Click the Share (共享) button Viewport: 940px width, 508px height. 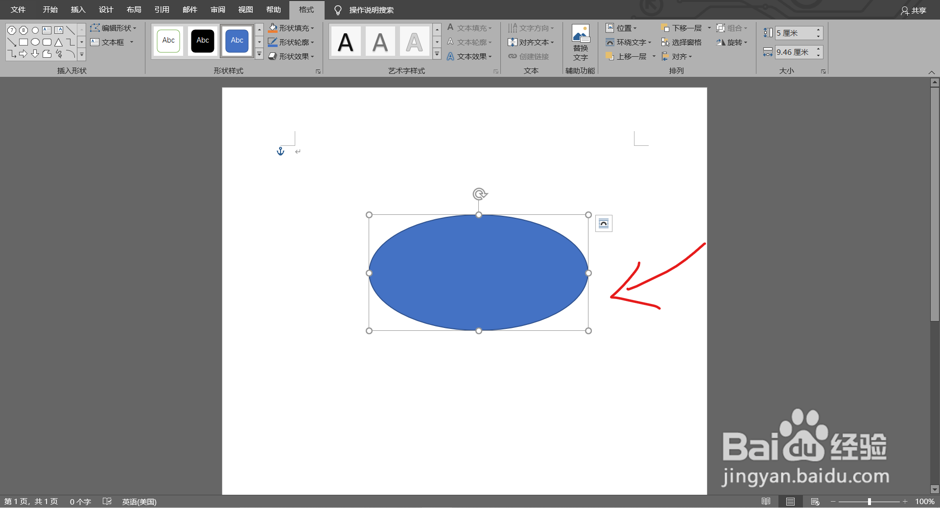(x=914, y=10)
